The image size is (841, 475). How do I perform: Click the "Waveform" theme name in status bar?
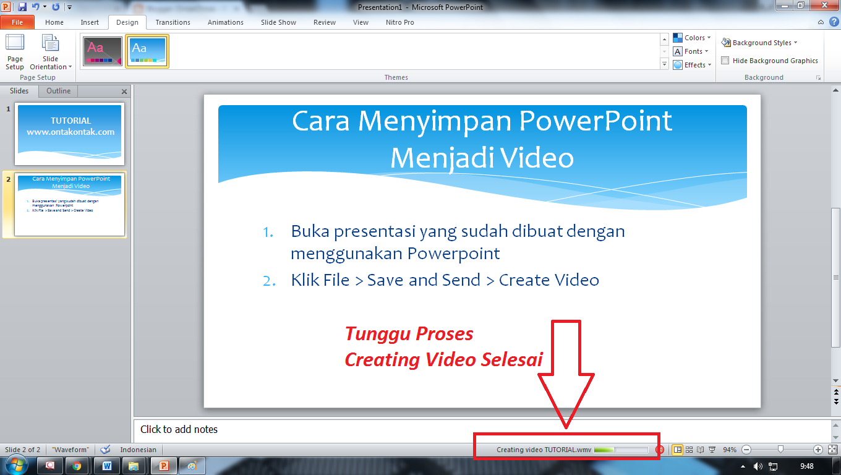(70, 450)
